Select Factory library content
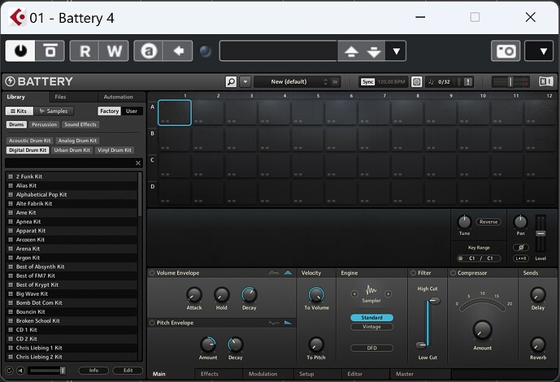This screenshot has width=560, height=382. 109,111
